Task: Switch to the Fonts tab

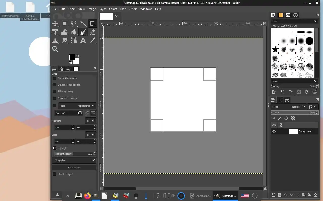Action: click(x=288, y=15)
